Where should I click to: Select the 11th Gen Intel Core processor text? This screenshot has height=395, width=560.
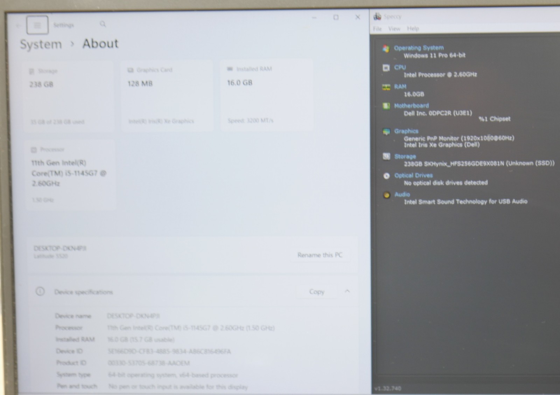tap(69, 173)
